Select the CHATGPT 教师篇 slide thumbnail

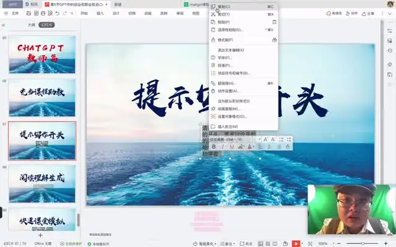click(42, 54)
